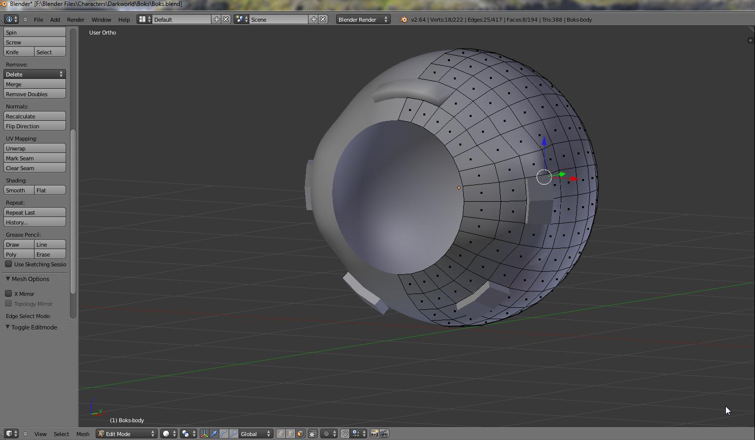
Task: Open the Render menu
Action: click(75, 19)
